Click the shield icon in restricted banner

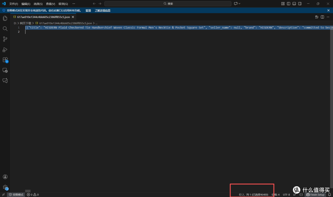(4, 10)
